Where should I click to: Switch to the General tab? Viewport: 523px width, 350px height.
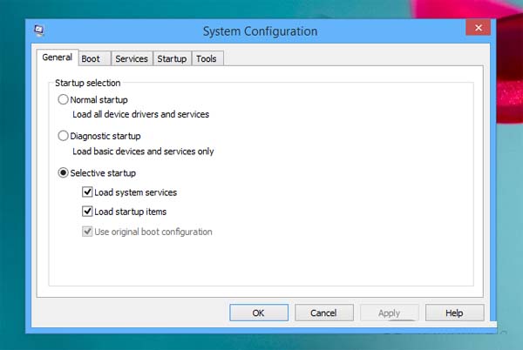click(x=57, y=58)
